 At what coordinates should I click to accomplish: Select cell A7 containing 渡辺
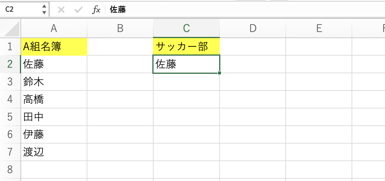click(54, 152)
